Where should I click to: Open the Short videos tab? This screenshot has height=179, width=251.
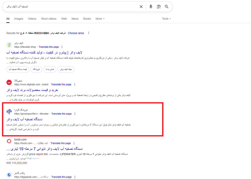49,19
